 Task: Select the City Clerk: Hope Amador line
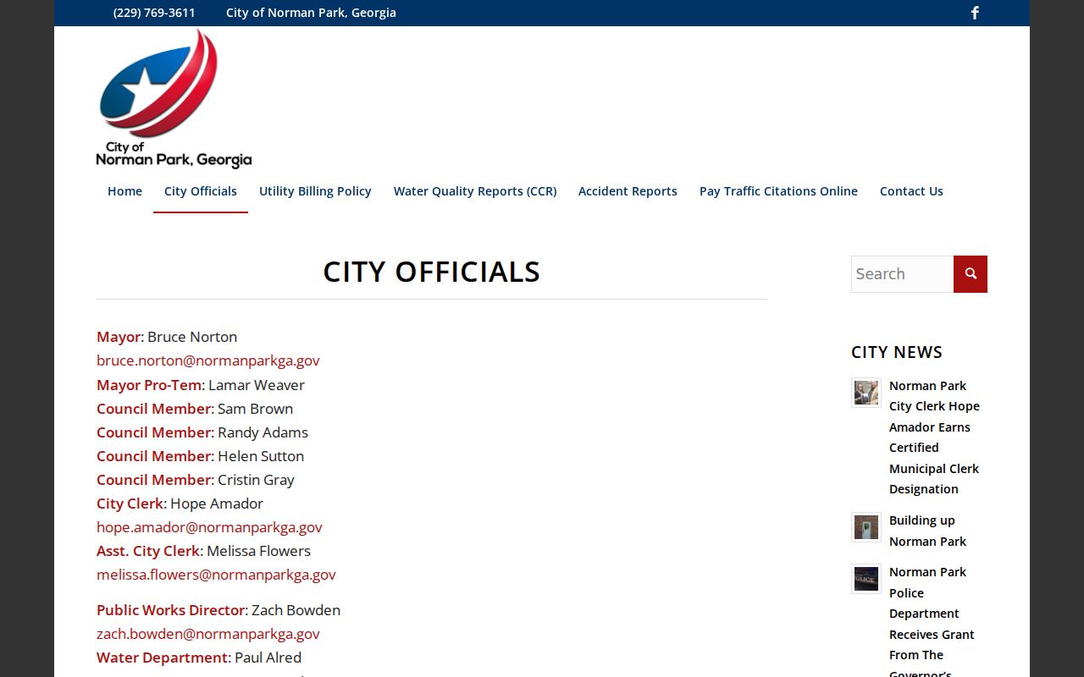[180, 504]
